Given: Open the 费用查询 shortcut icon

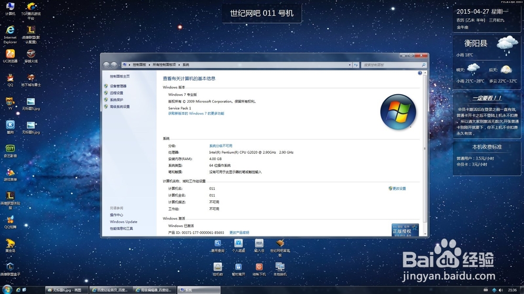Looking at the screenshot, I should coord(217,246).
